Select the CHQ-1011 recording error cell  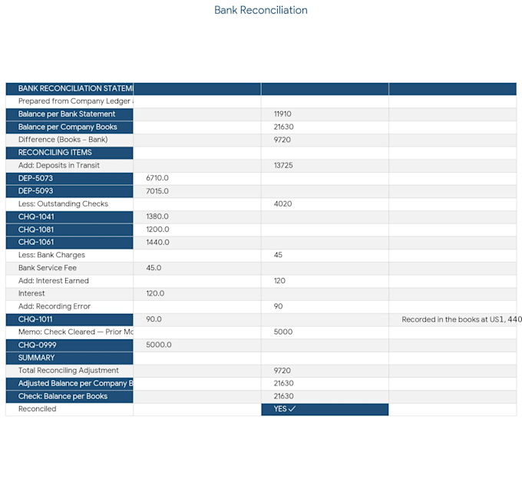tap(69, 319)
